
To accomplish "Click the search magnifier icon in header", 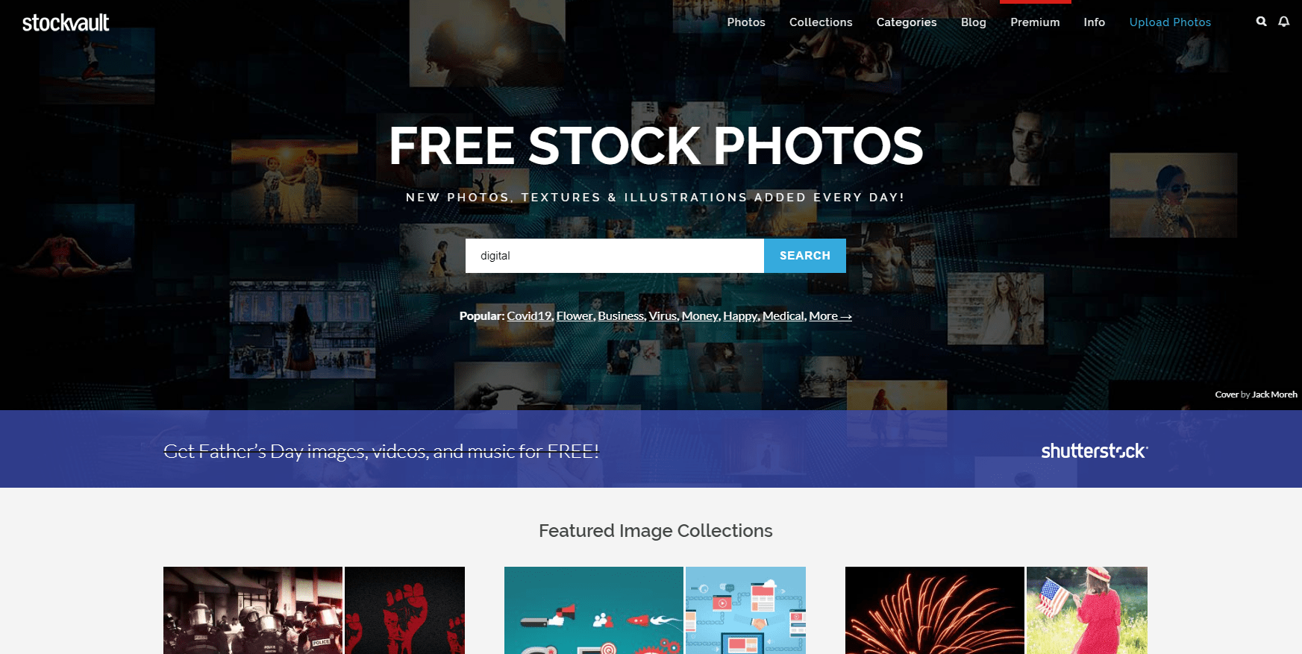I will 1261,22.
